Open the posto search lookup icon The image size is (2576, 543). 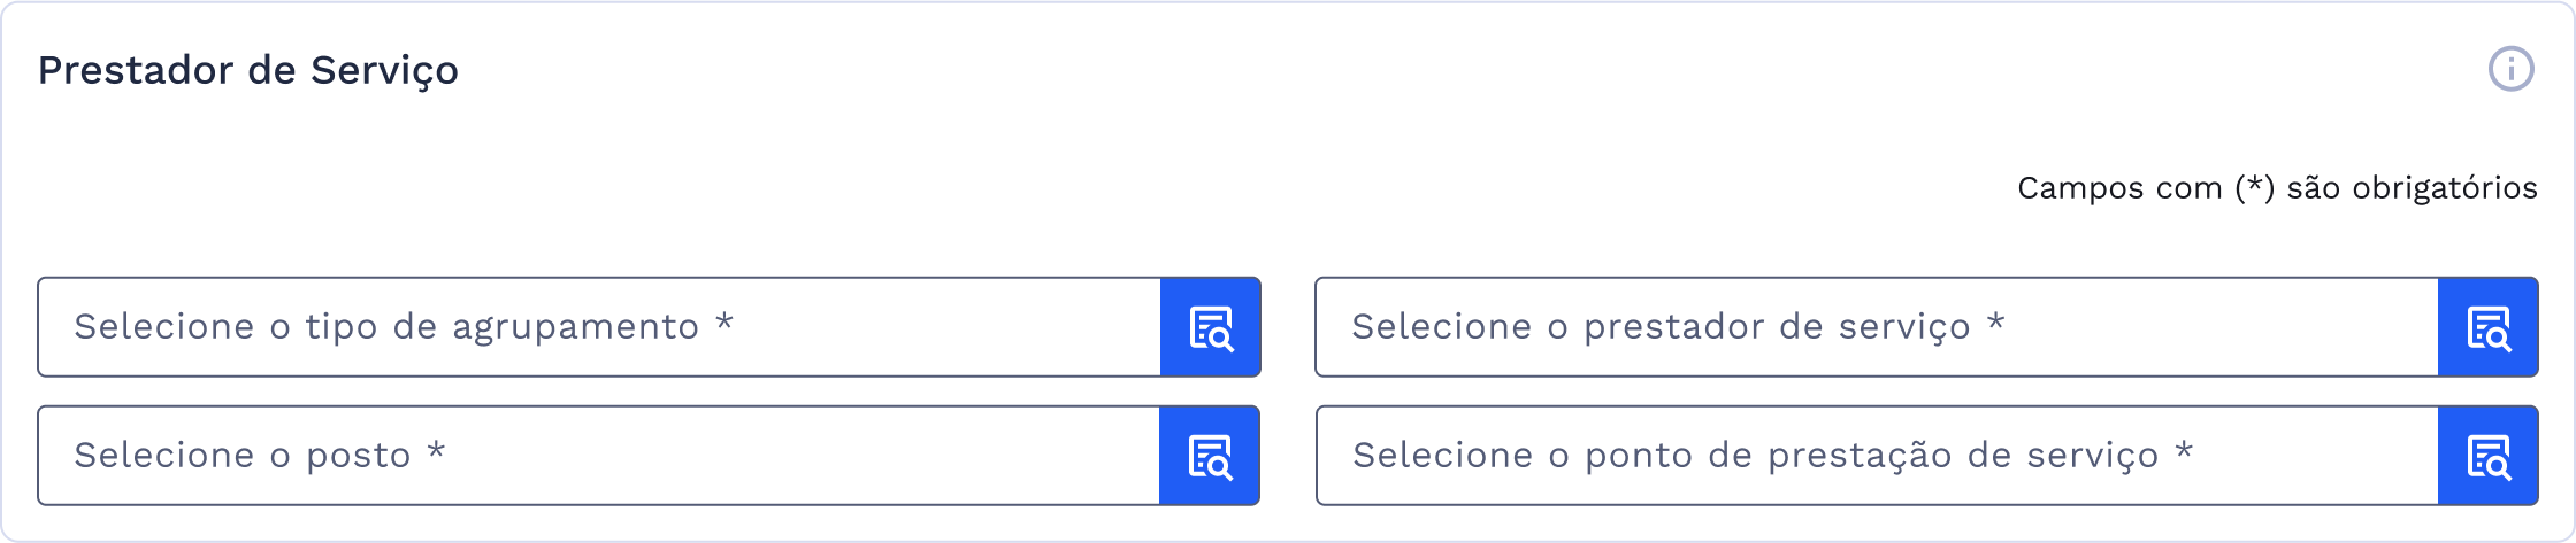tap(1209, 456)
